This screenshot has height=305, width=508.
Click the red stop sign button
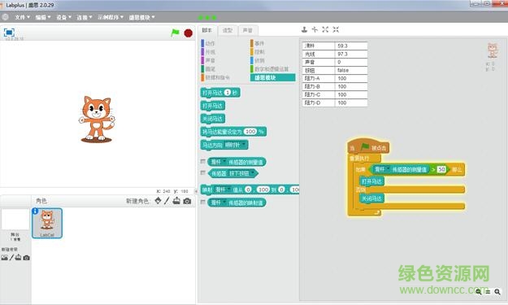(x=189, y=33)
